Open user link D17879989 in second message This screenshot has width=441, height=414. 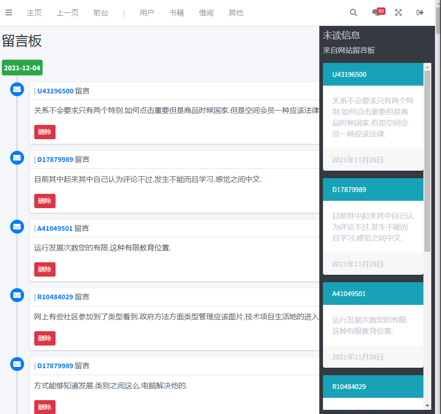pos(55,160)
